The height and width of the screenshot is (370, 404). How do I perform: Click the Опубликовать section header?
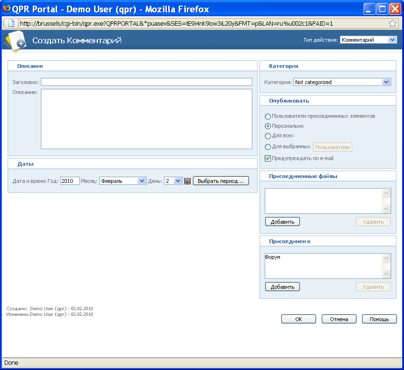[x=289, y=101]
